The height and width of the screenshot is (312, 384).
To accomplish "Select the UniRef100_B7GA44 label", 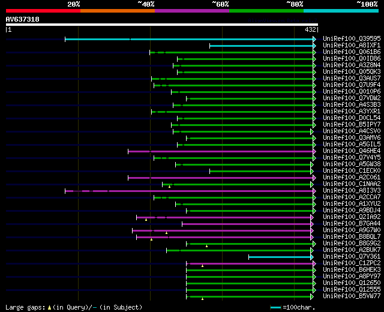I will [352, 224].
